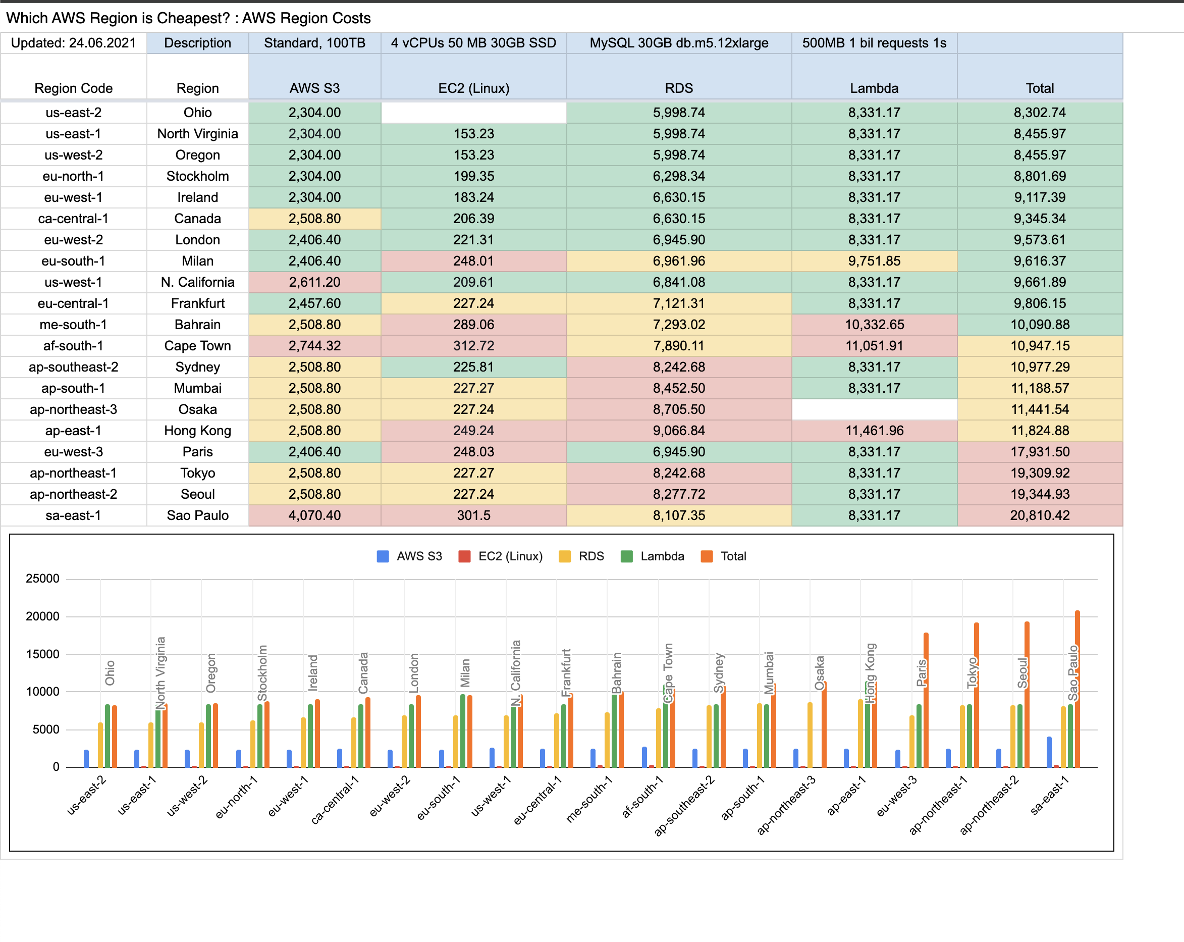Image resolution: width=1184 pixels, height=942 pixels.
Task: Click the 'Cape Town' region cell
Action: 198,346
